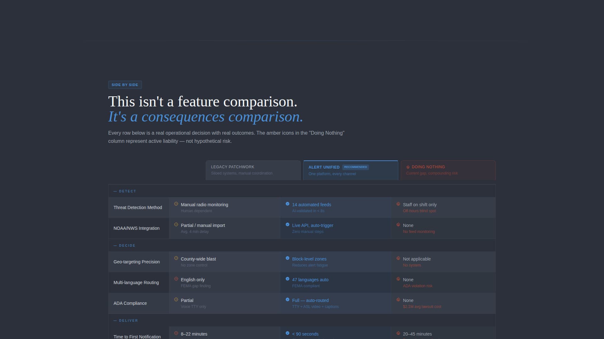Click the checkmark beside Live API, auto-trigger
The height and width of the screenshot is (339, 604).
[x=288, y=224]
